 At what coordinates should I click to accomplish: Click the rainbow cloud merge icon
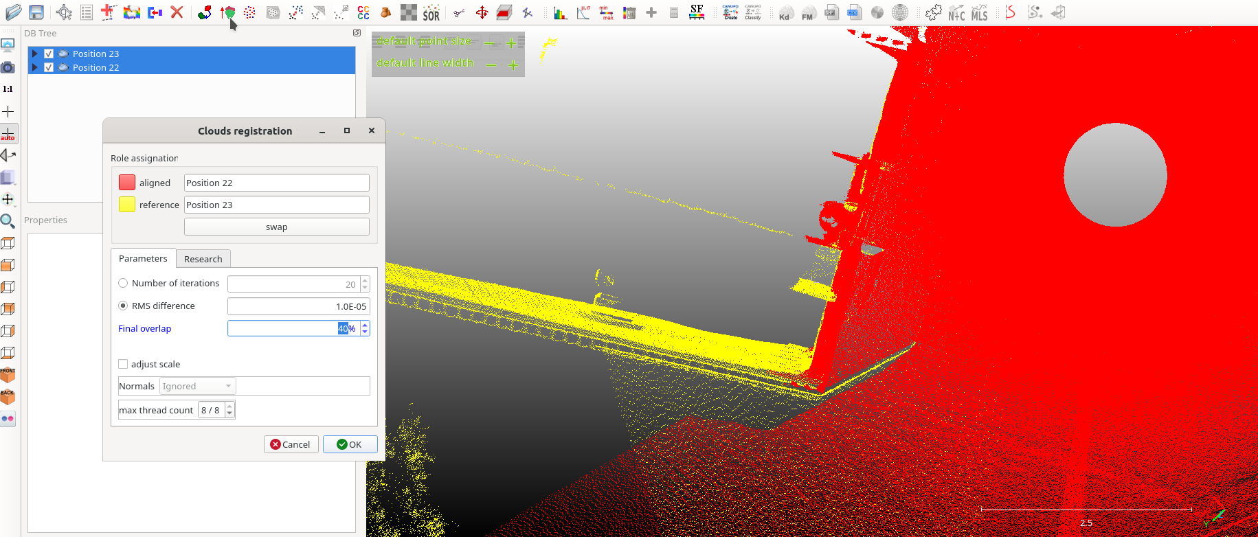(x=132, y=12)
